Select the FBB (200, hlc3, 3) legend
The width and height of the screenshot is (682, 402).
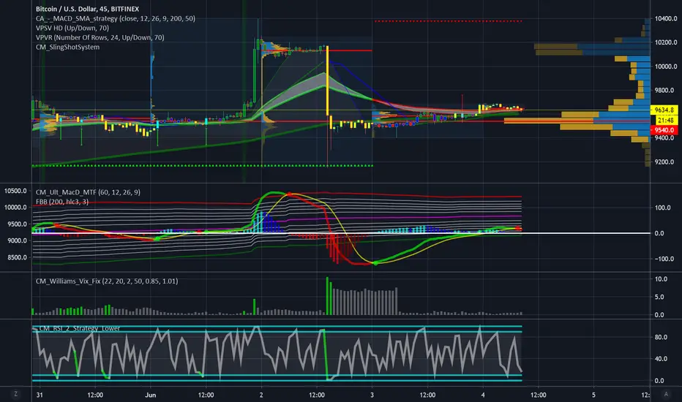pos(62,202)
